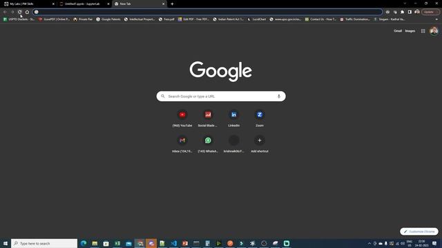Start voice search with microphone

[279, 96]
